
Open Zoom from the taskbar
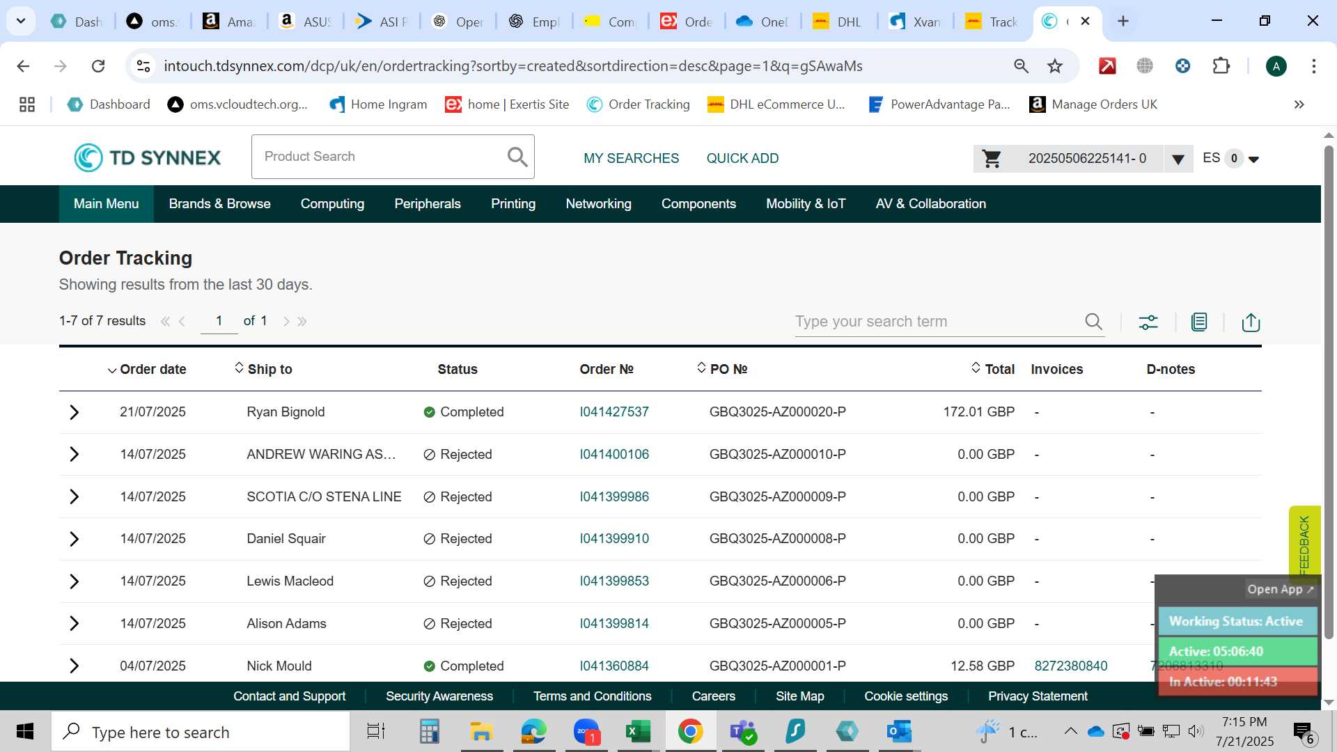[586, 732]
